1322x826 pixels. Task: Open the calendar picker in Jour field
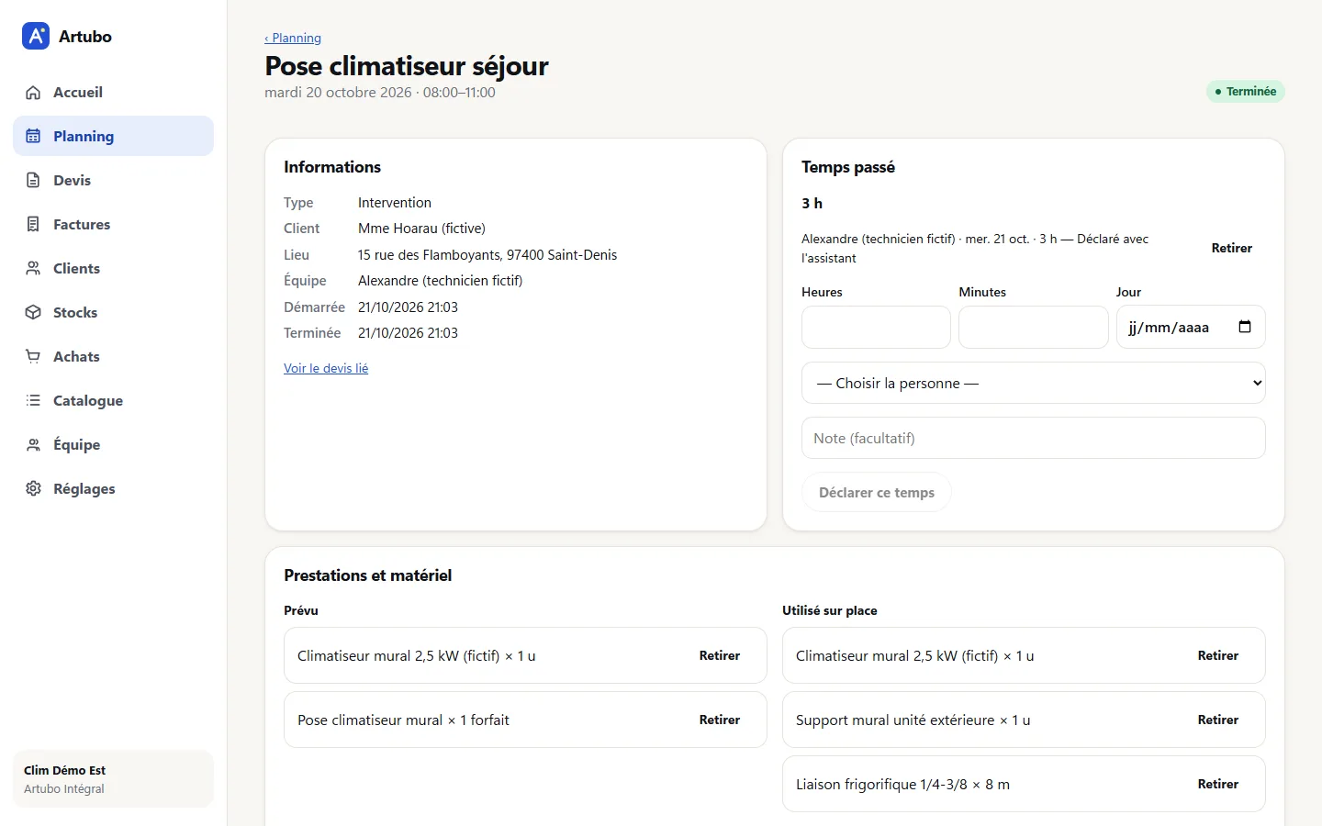pyautogui.click(x=1245, y=327)
